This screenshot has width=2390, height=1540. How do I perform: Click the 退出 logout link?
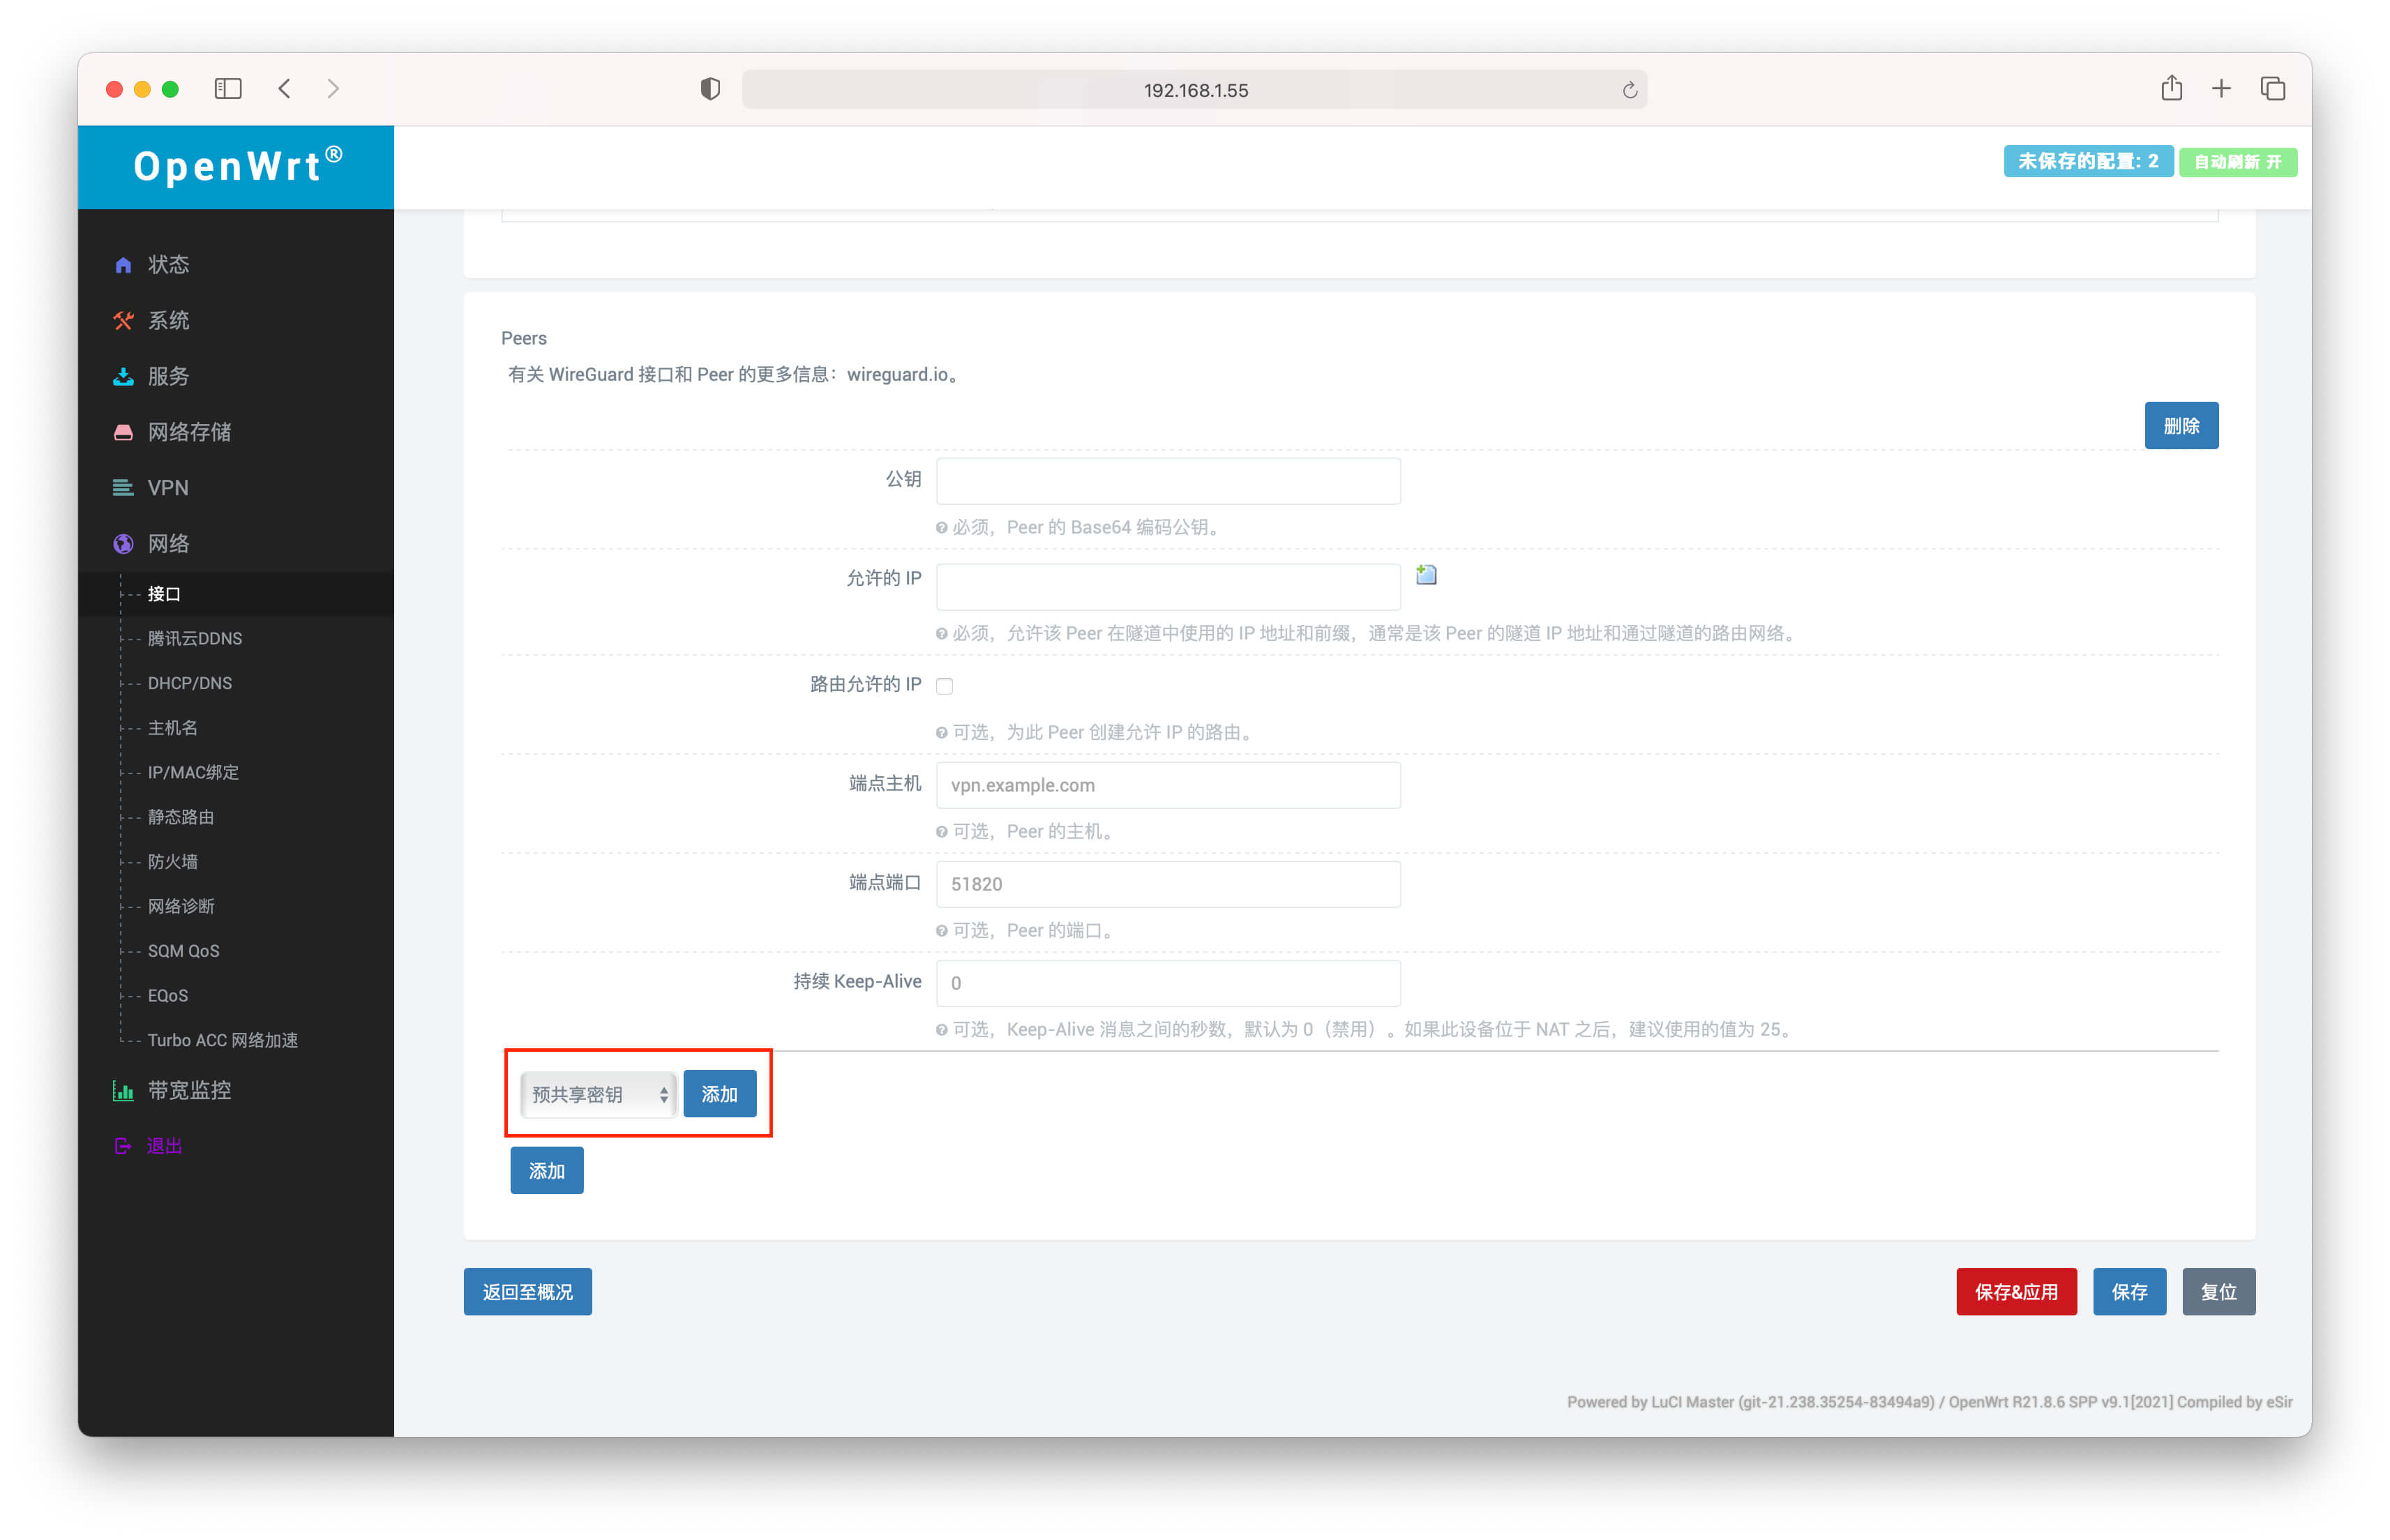164,1146
